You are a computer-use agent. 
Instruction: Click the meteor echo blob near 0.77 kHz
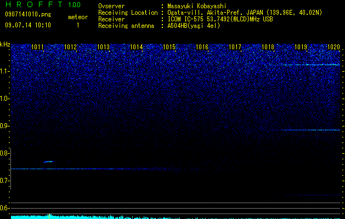click(49, 162)
